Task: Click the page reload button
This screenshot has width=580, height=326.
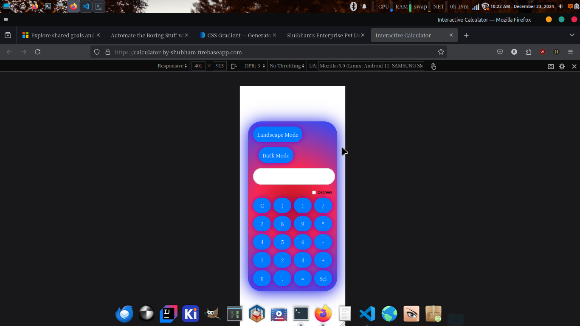Action: click(38, 52)
